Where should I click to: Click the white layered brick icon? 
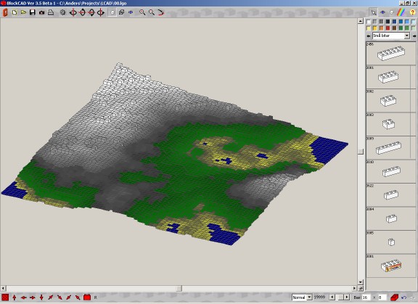(x=392, y=12)
